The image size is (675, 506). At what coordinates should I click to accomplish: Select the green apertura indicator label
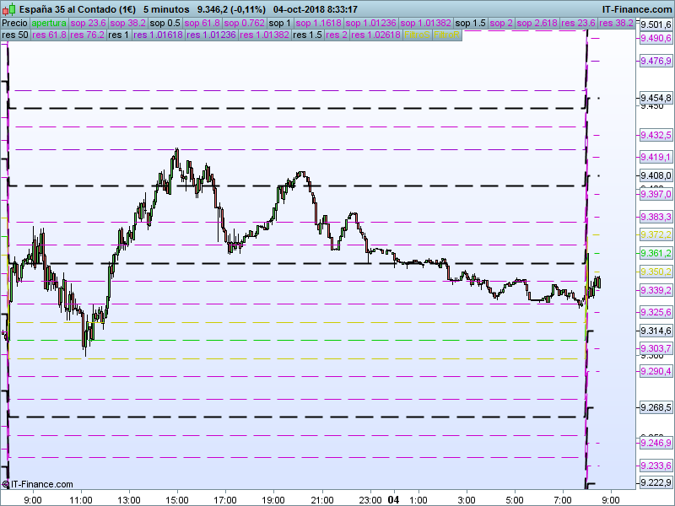pyautogui.click(x=49, y=24)
